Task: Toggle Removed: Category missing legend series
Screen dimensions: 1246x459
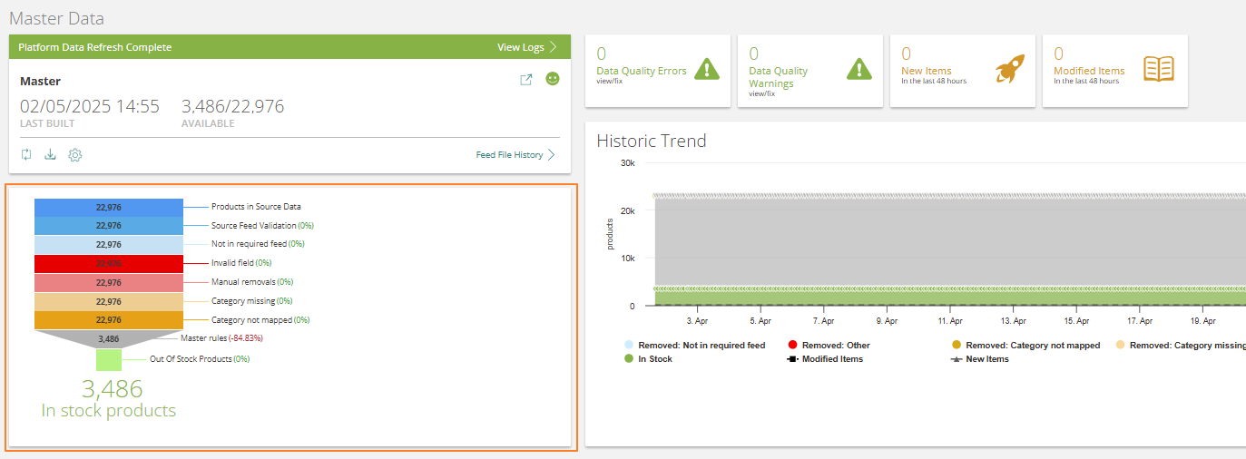Action: coord(1180,346)
